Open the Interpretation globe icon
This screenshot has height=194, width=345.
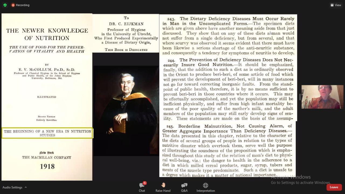[205, 185]
